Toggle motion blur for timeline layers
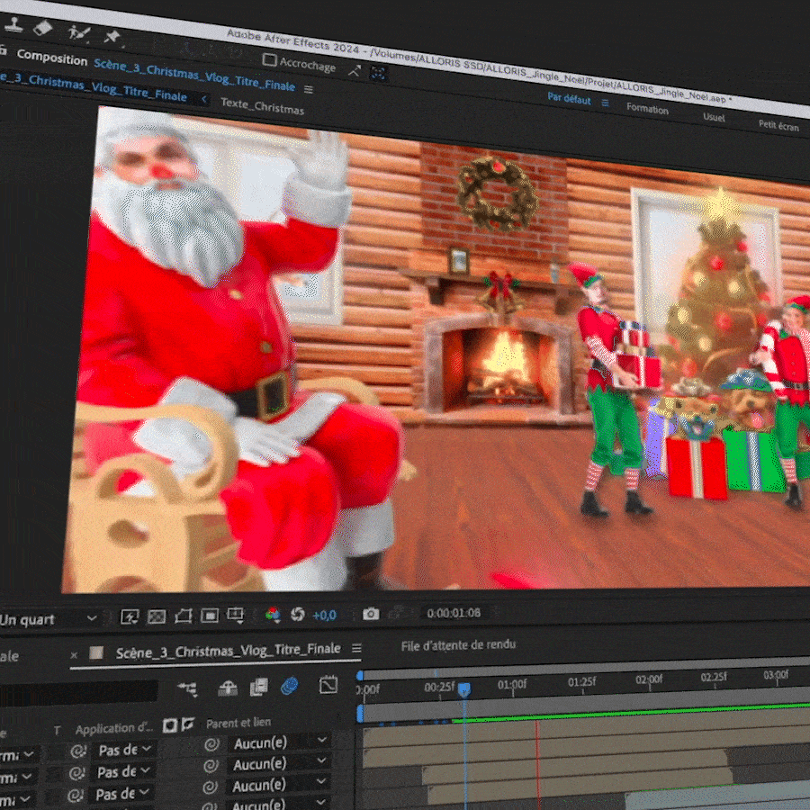The height and width of the screenshot is (810, 810). point(289,687)
